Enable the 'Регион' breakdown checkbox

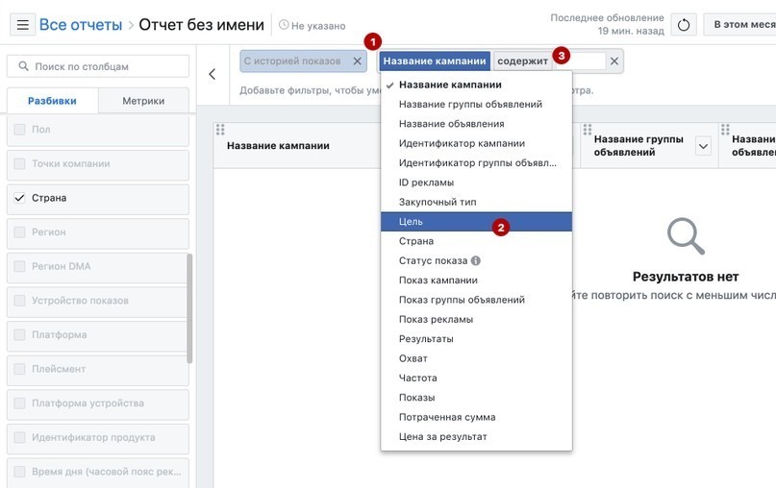click(20, 232)
